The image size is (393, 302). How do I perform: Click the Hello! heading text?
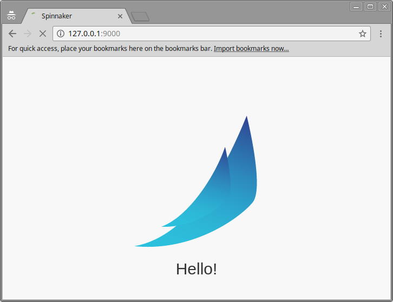(196, 269)
